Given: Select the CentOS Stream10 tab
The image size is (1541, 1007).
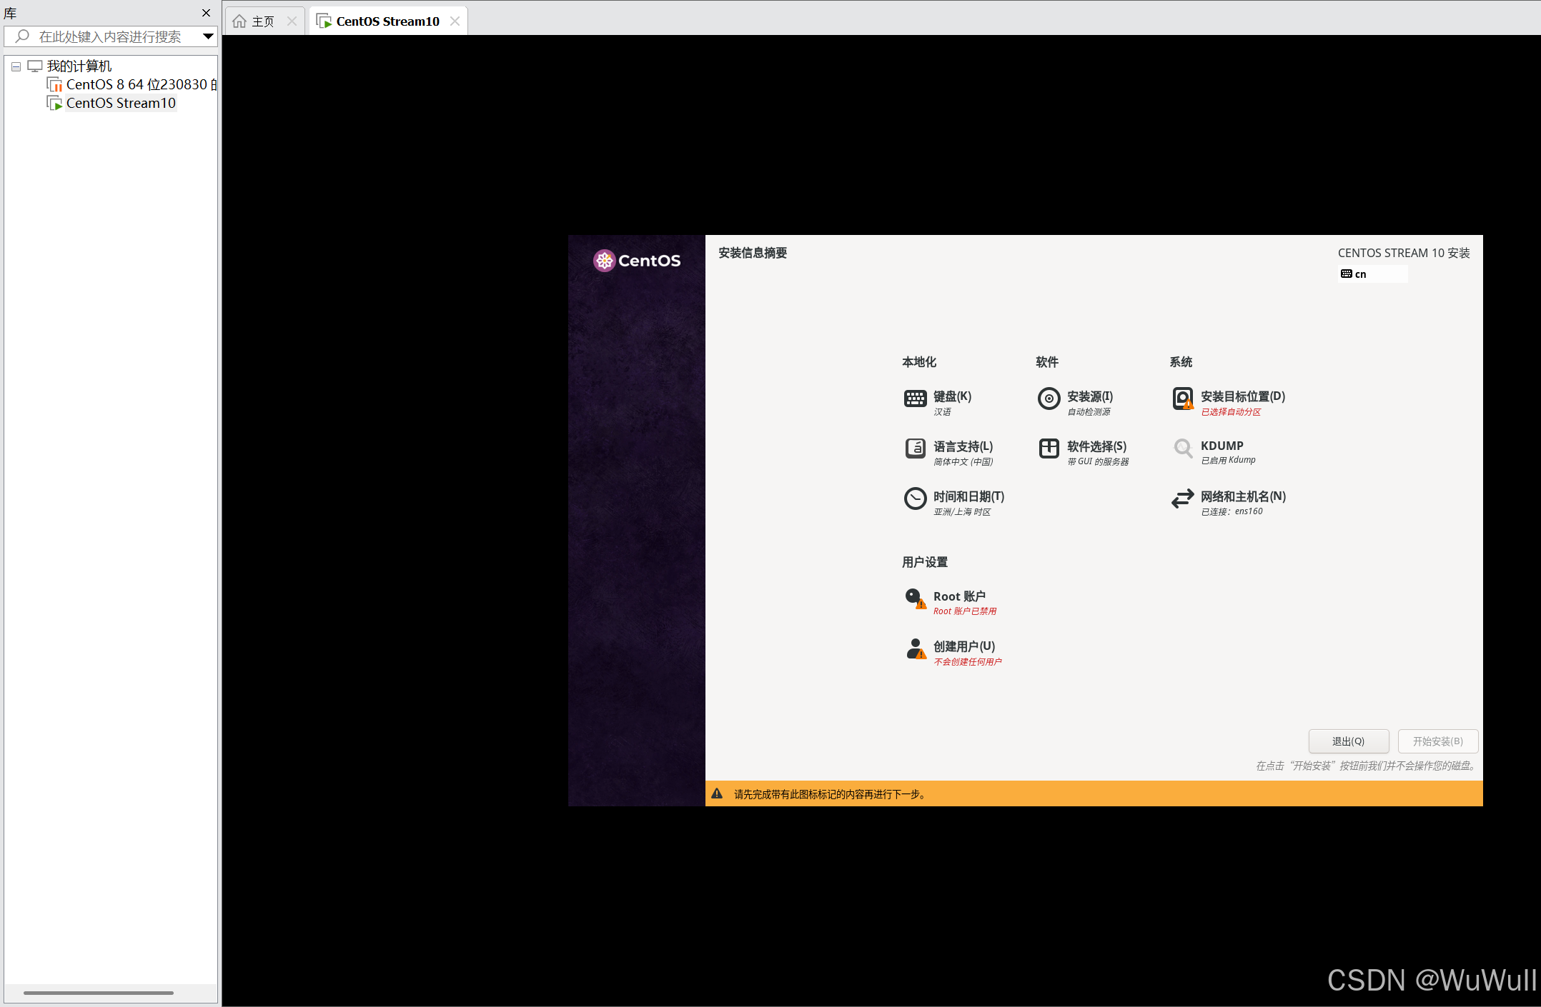Looking at the screenshot, I should 387,21.
